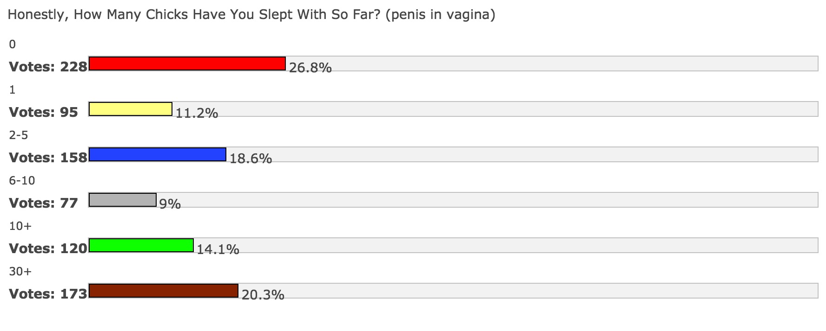The width and height of the screenshot is (826, 331).
Task: Click the '2-5' option heading
Action: (19, 135)
